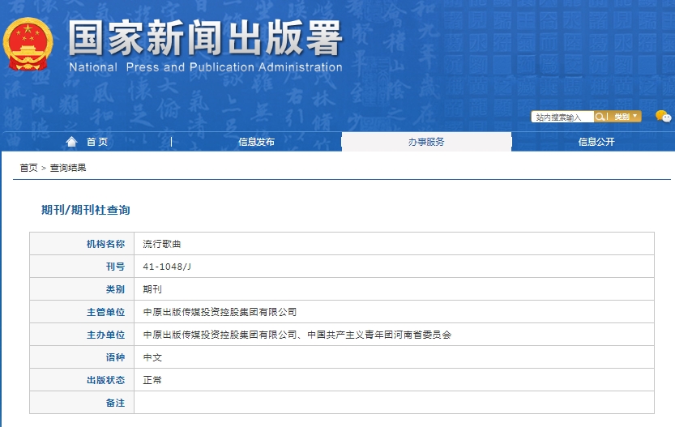Click 查询结果 in the breadcrumb trail

68,168
